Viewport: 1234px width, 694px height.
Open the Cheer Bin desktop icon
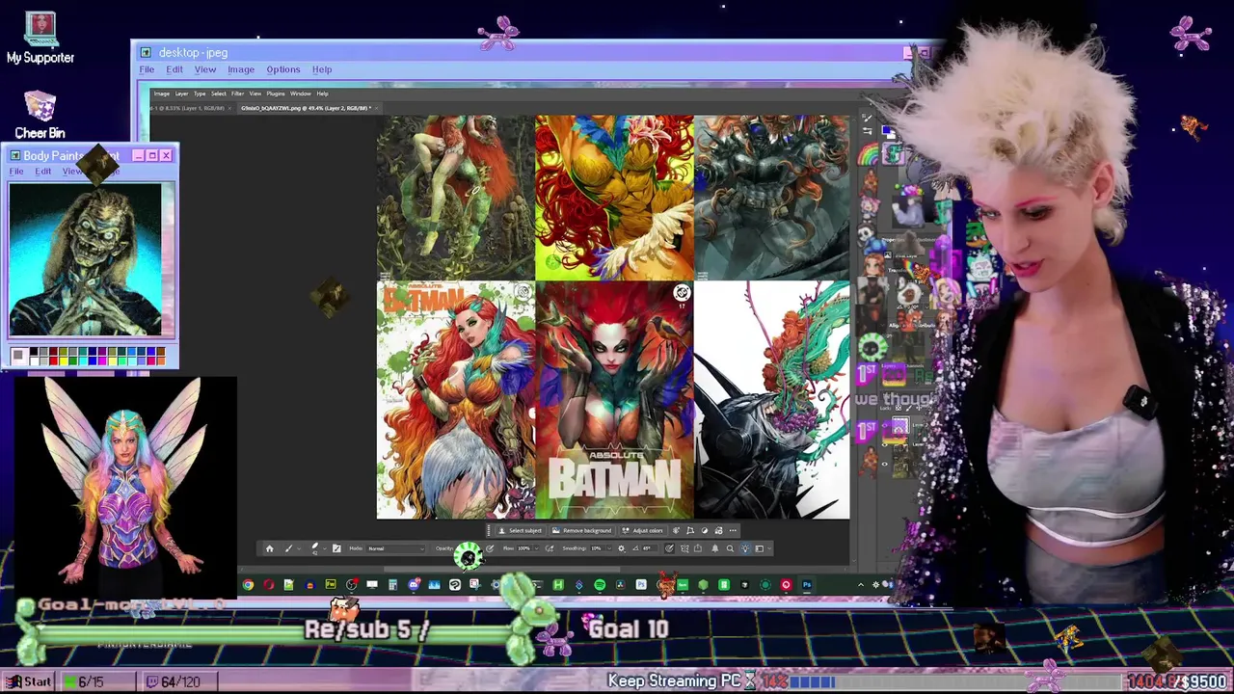pos(40,115)
